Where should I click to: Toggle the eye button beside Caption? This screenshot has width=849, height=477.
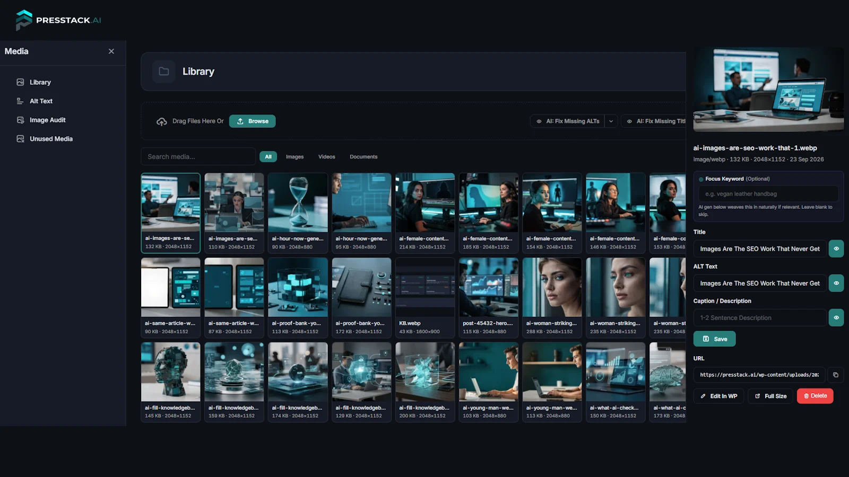coord(836,318)
